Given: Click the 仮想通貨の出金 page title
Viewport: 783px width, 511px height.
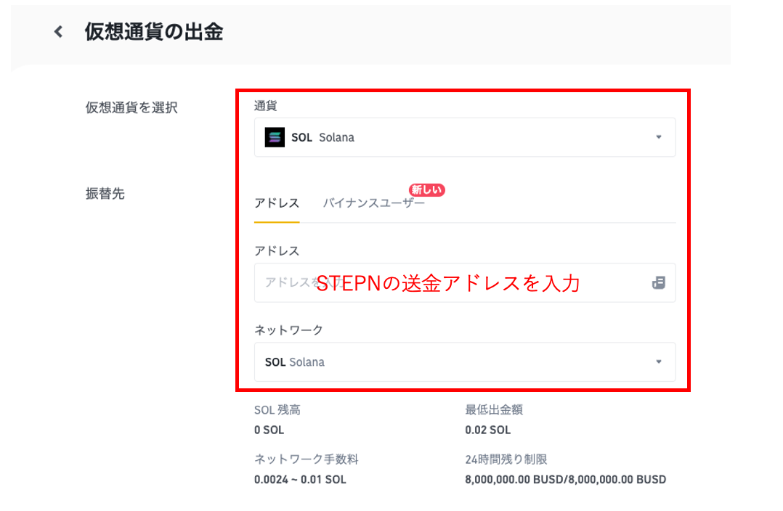Looking at the screenshot, I should click(154, 32).
